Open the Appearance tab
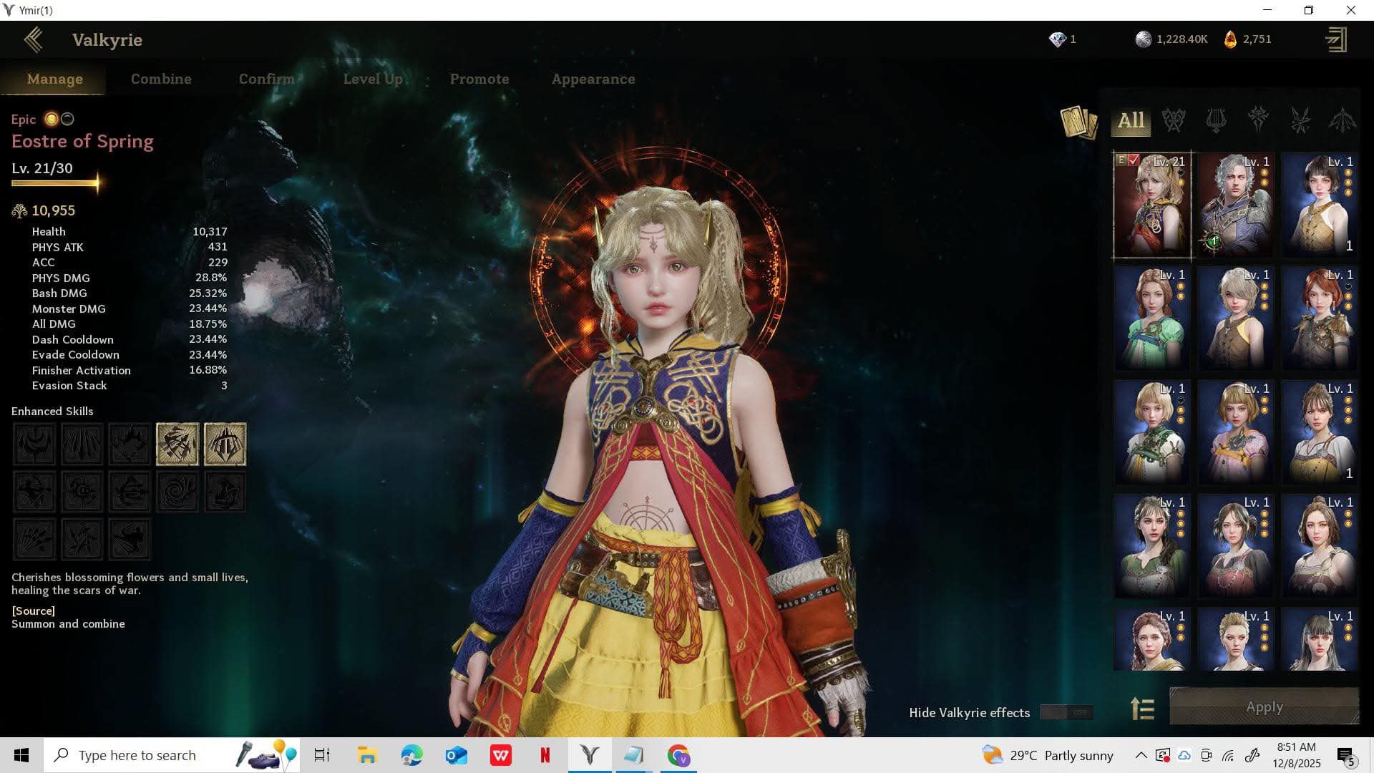 [x=593, y=79]
